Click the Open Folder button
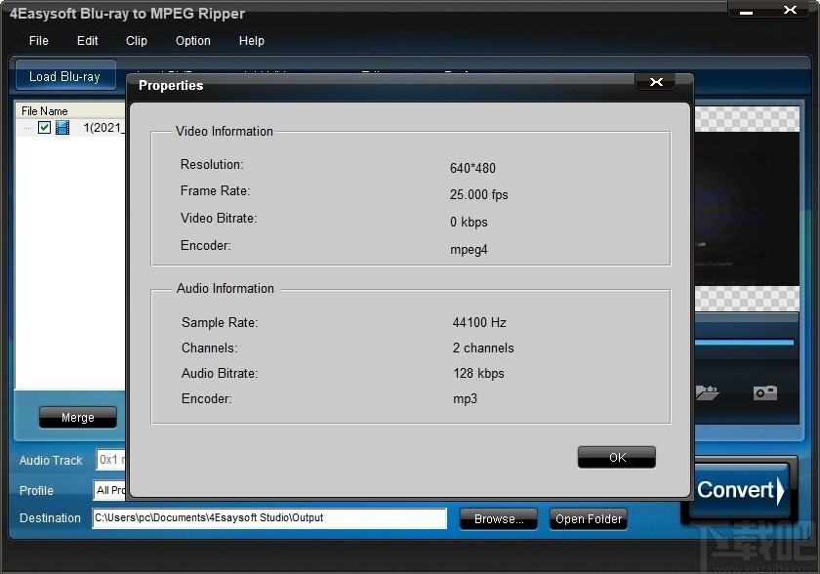Image resolution: width=820 pixels, height=574 pixels. 589,519
